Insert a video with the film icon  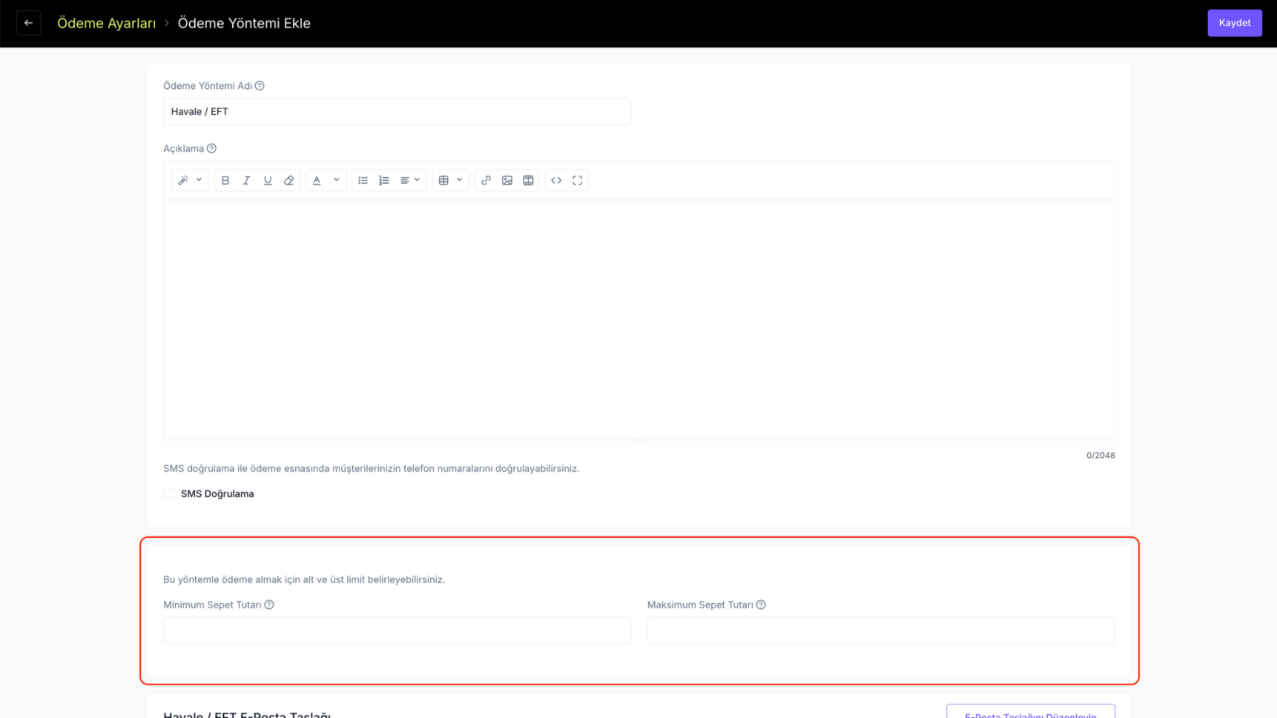[x=528, y=180]
